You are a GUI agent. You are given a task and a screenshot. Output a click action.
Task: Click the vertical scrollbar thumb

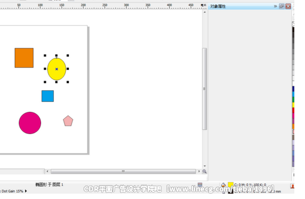click(204, 89)
